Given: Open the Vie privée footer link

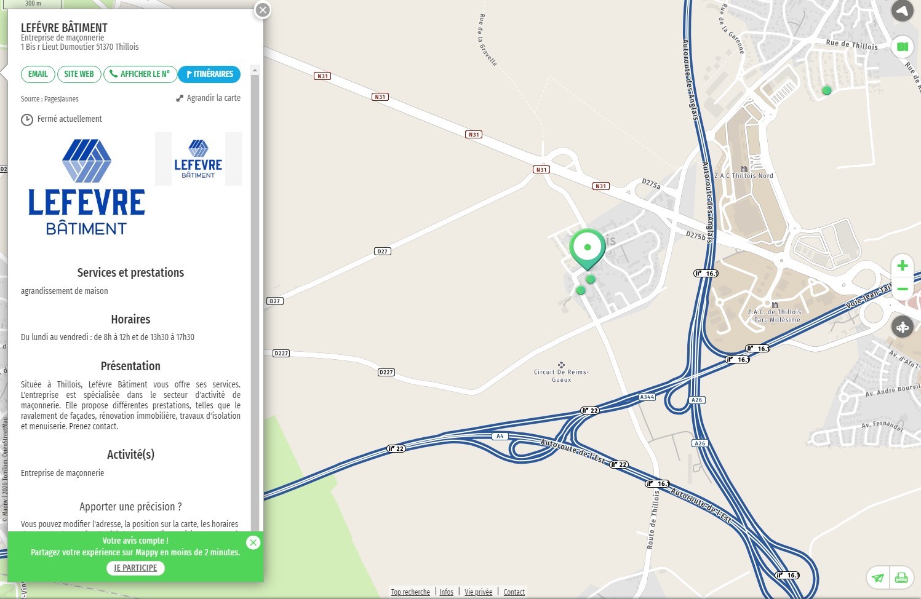Looking at the screenshot, I should click(x=478, y=592).
